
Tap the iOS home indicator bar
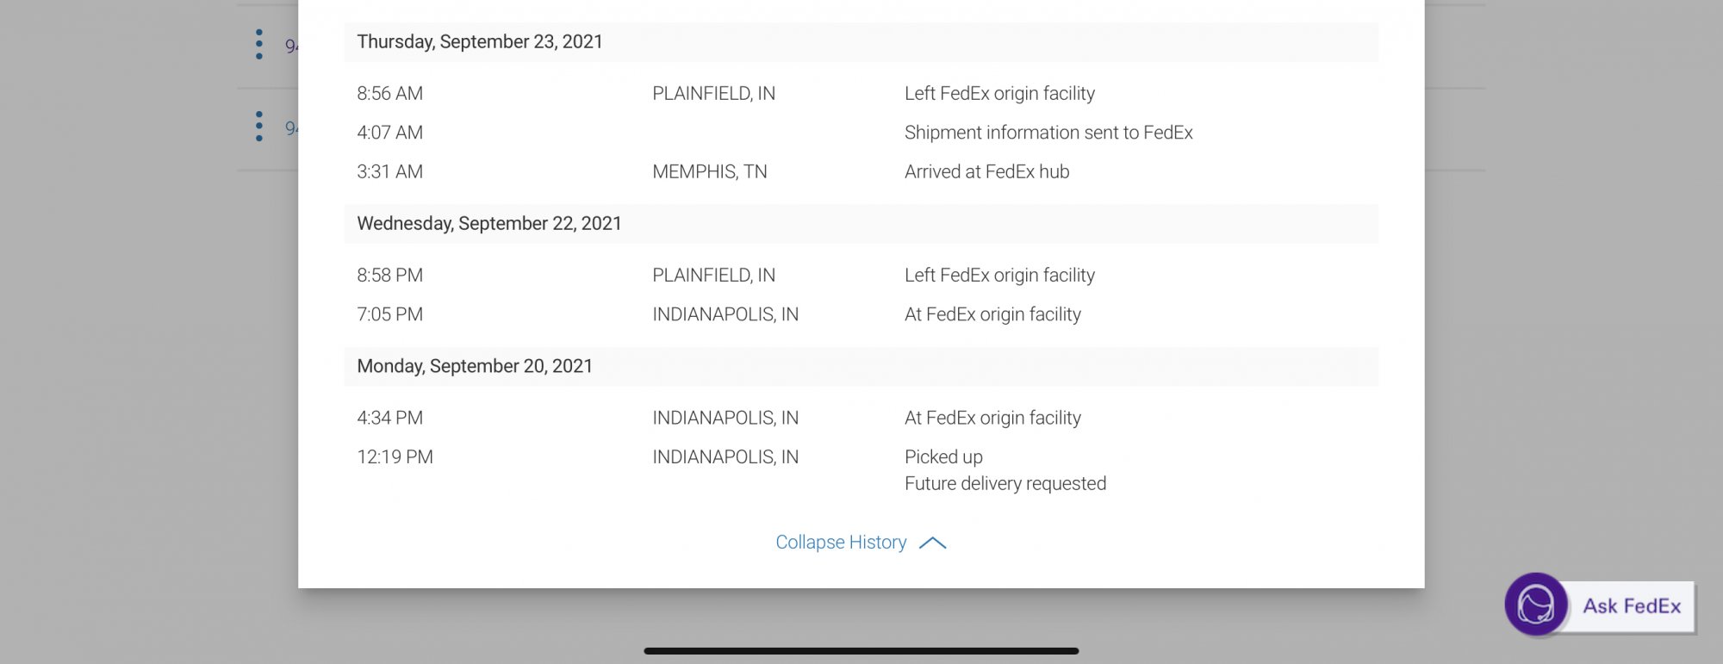coord(861,651)
